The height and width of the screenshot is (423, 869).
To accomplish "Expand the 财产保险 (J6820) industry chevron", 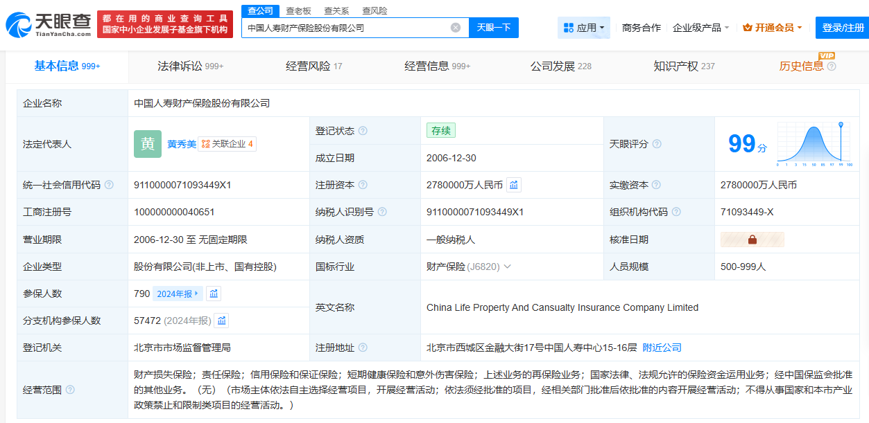I will pos(508,267).
